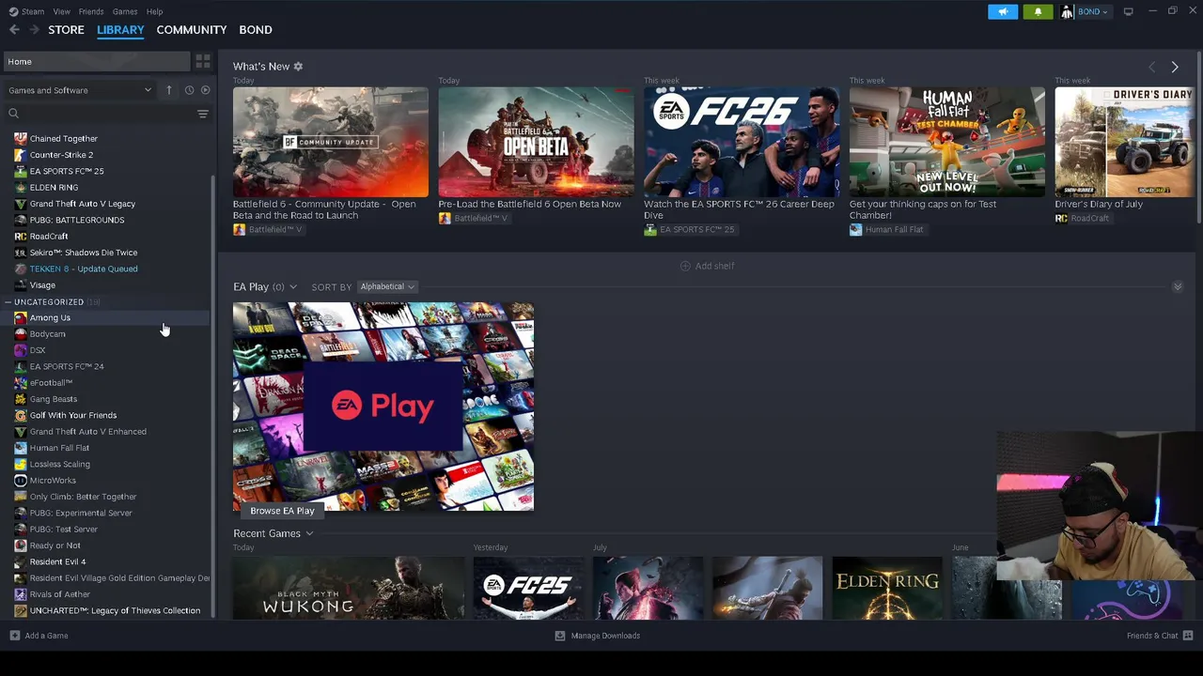1203x676 pixels.
Task: Select Resident Evil 4 in library
Action: [x=57, y=561]
